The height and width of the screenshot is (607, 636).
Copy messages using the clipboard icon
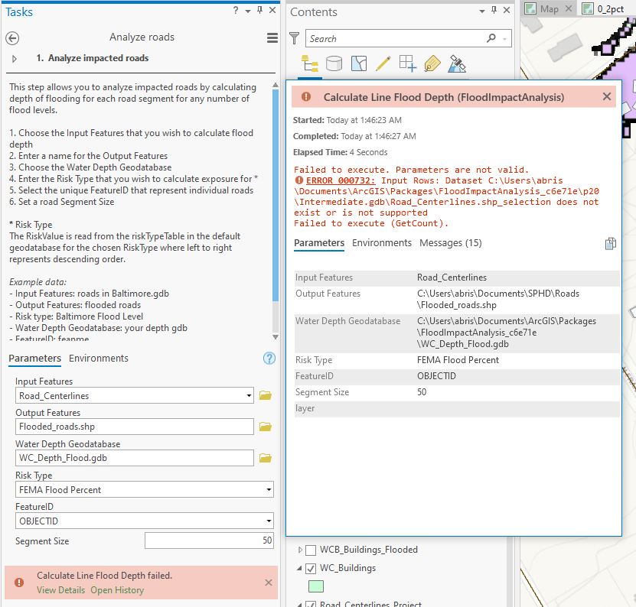(x=610, y=243)
